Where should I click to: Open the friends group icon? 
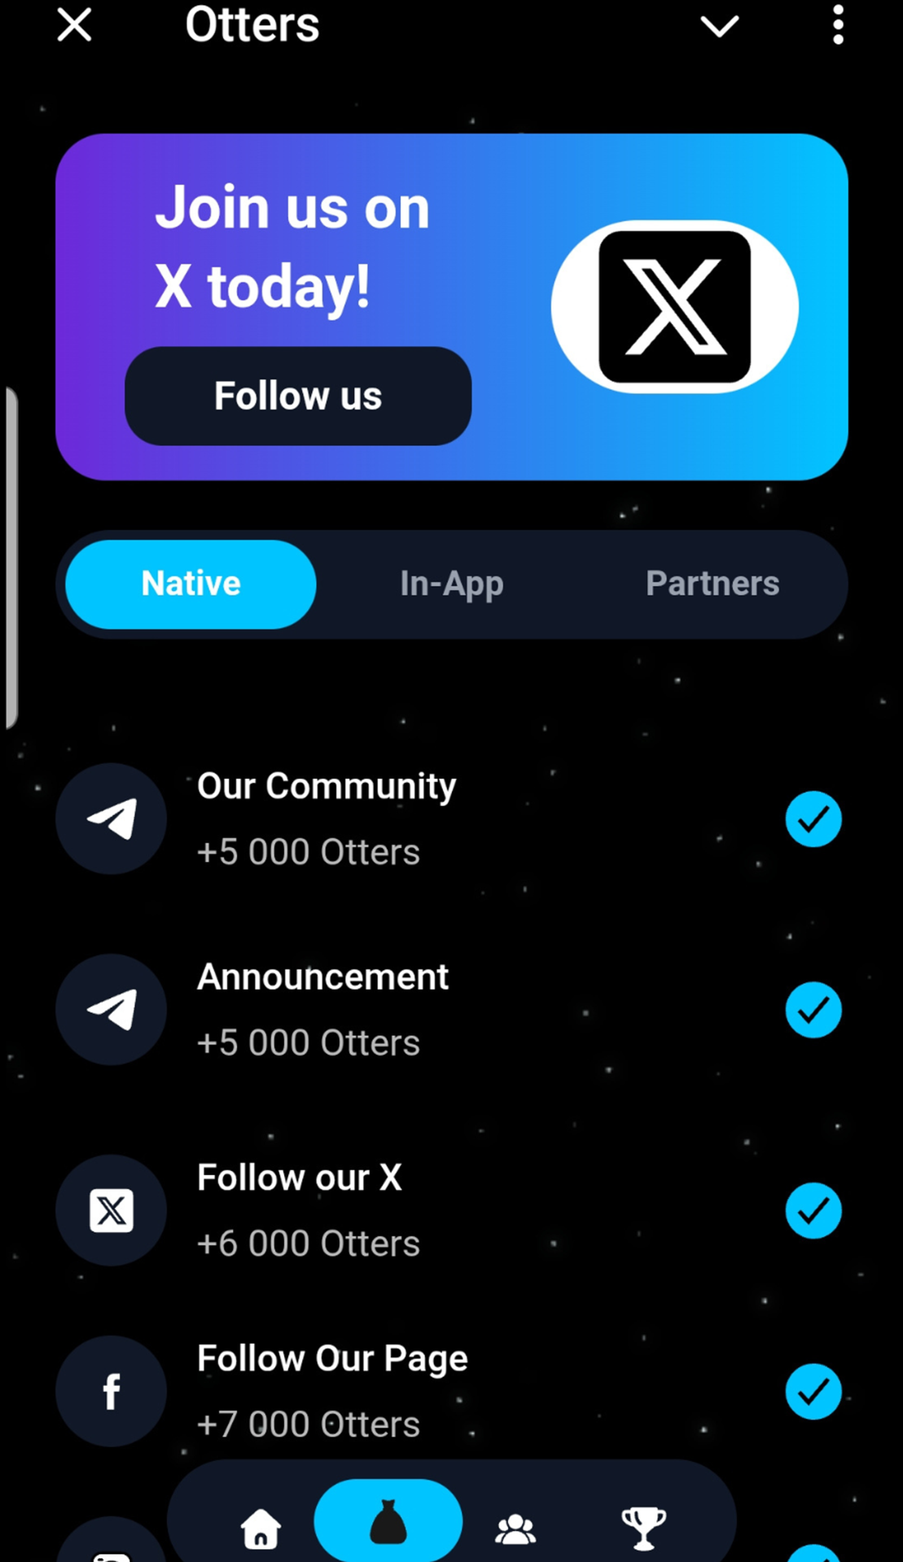coord(516,1529)
